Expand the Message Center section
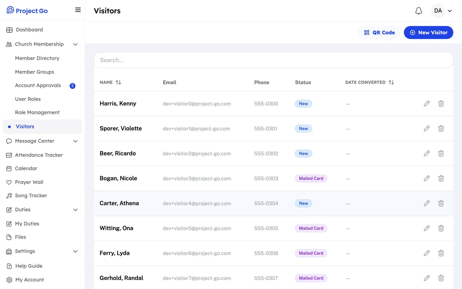462x289 pixels. coord(75,141)
